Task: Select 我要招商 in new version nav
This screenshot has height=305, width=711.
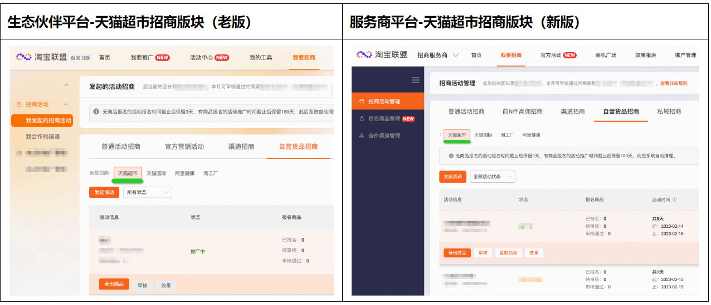Action: click(x=511, y=55)
